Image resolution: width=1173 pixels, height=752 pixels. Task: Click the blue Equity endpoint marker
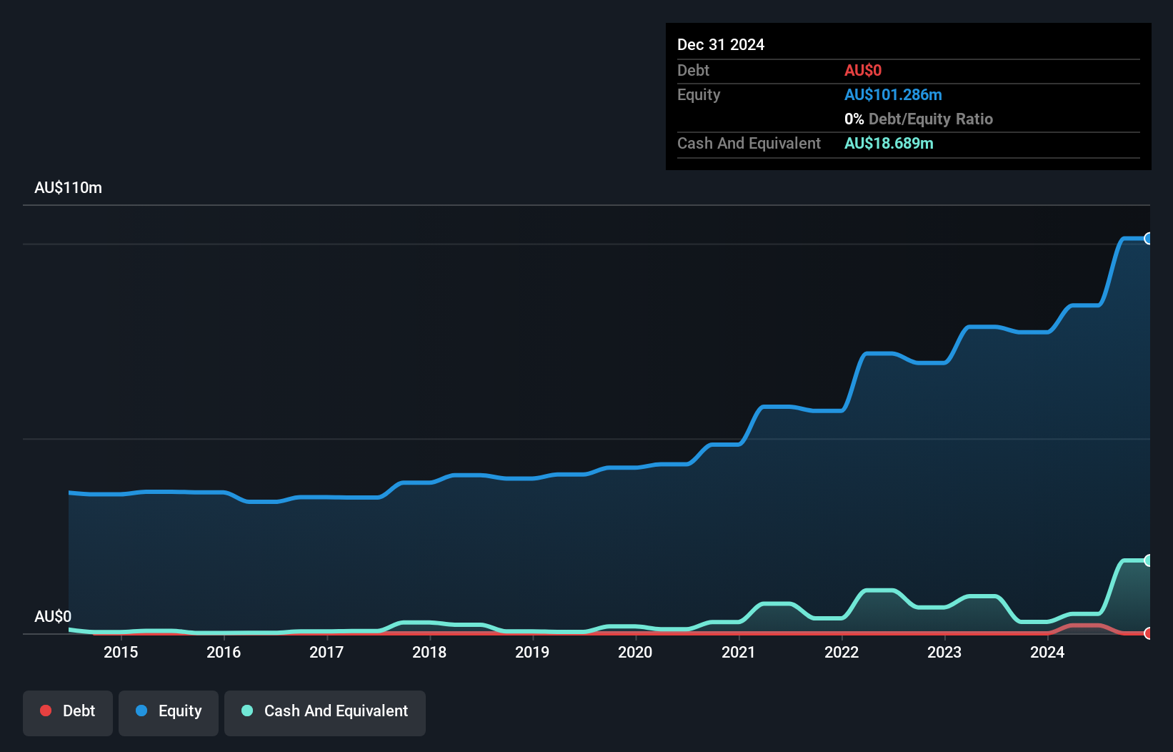[x=1149, y=239]
